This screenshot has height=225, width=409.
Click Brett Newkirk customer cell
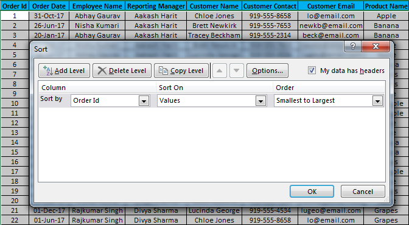(214, 26)
